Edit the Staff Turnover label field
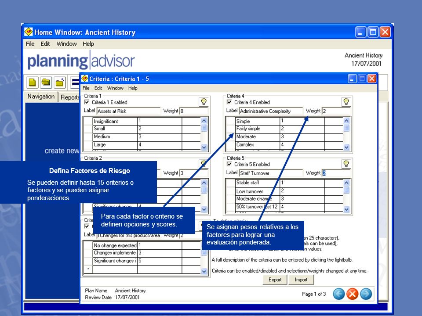The height and width of the screenshot is (316, 422). pyautogui.click(x=271, y=173)
